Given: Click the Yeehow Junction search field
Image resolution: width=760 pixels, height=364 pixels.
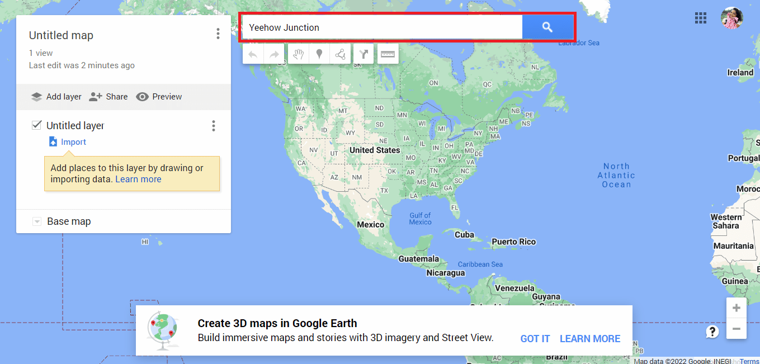Looking at the screenshot, I should point(383,27).
